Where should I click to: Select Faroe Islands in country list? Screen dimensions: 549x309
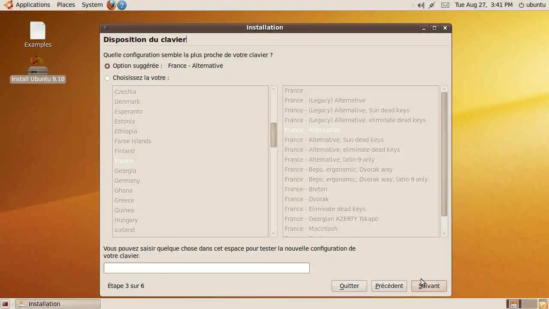(190, 141)
